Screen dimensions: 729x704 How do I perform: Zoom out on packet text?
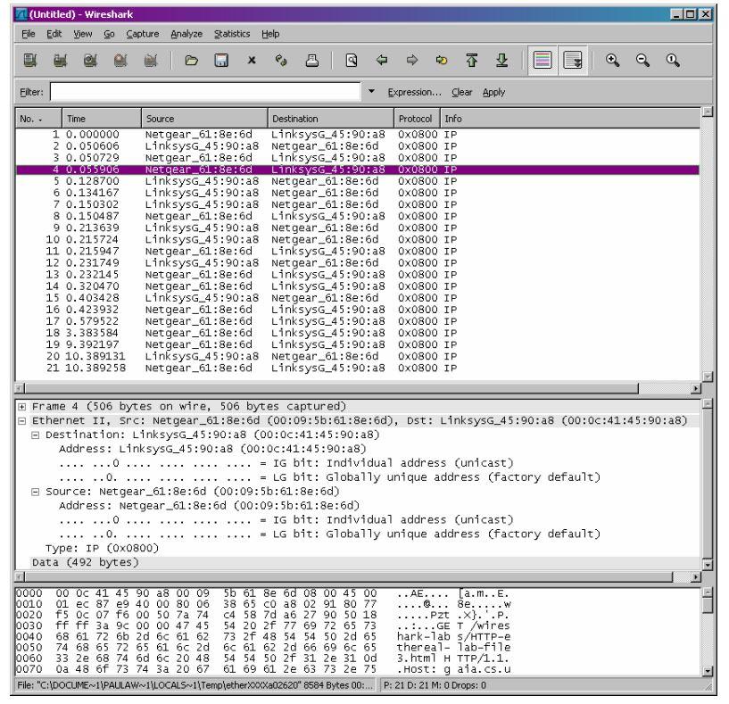click(x=642, y=61)
